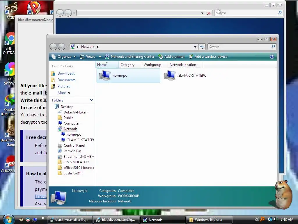This screenshot has width=298, height=224.
Task: Click the Back button in Network window
Action: point(54,47)
